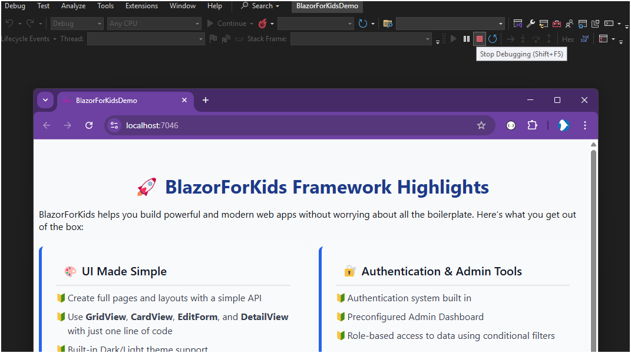
Task: Click the Undo arrow in Visual Studio toolbar
Action: [x=9, y=24]
